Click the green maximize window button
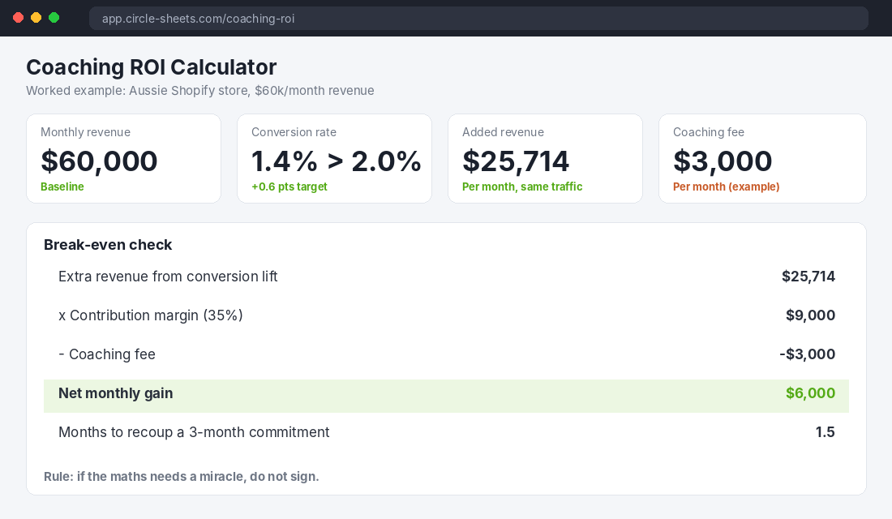Screen dimensions: 892x519 coord(54,18)
